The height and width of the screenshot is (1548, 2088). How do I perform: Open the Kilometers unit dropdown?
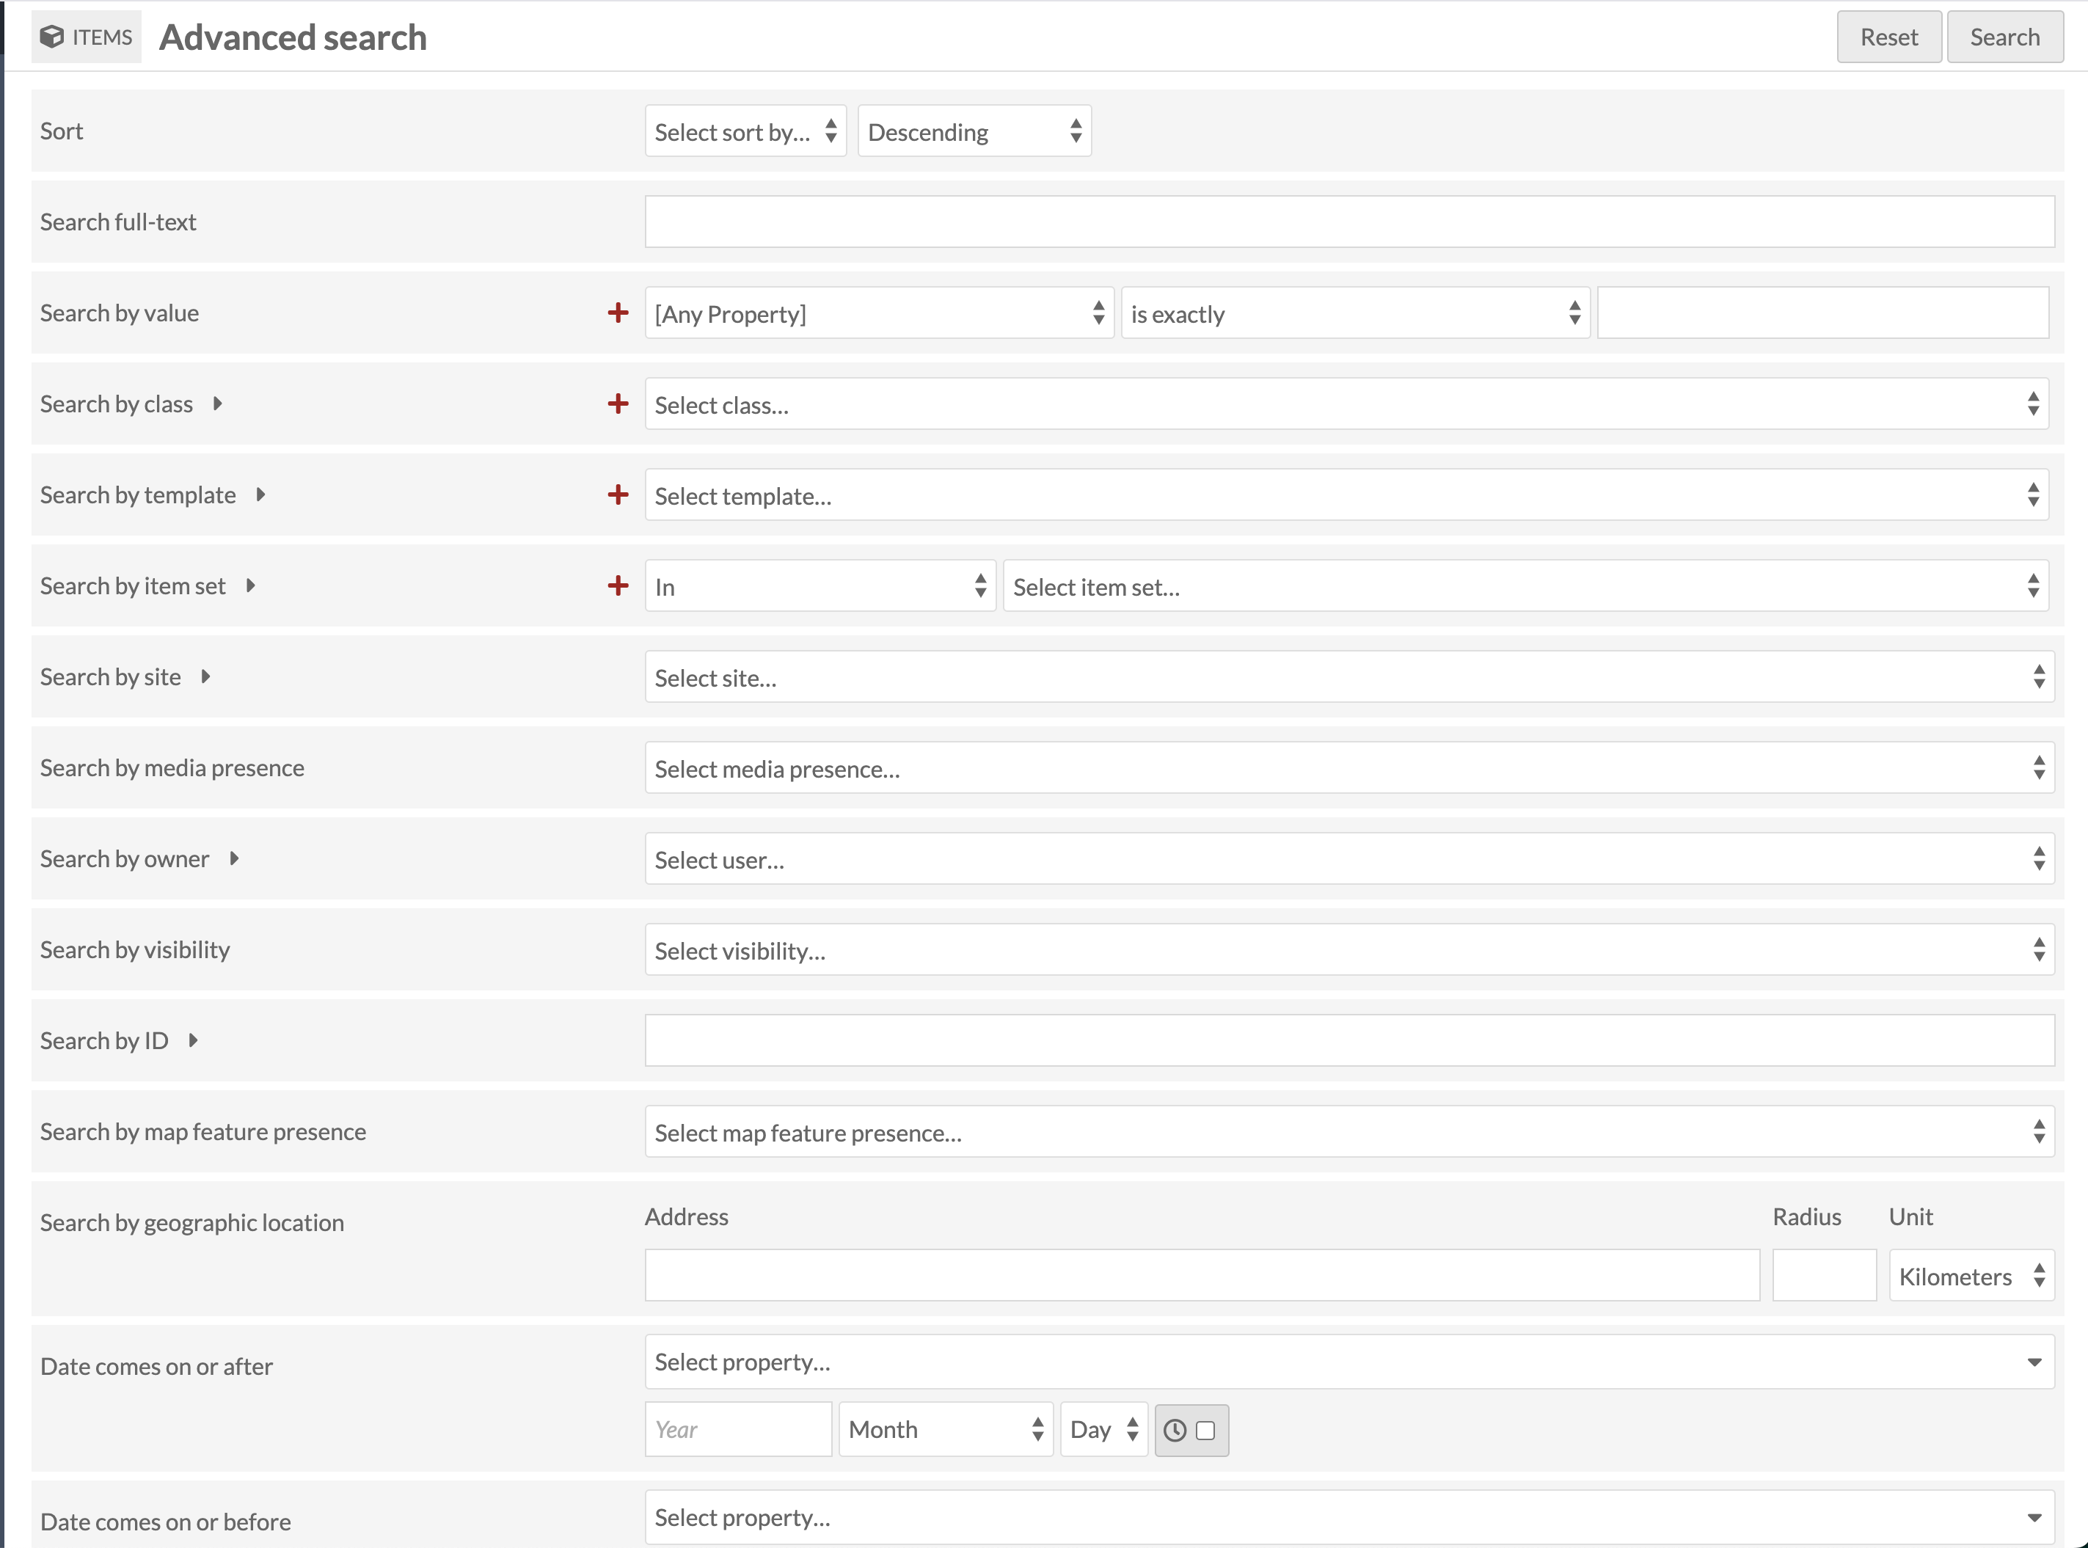tap(1972, 1275)
